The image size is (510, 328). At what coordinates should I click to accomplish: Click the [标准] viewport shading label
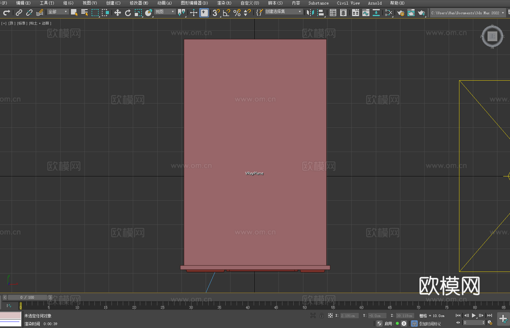pyautogui.click(x=22, y=23)
